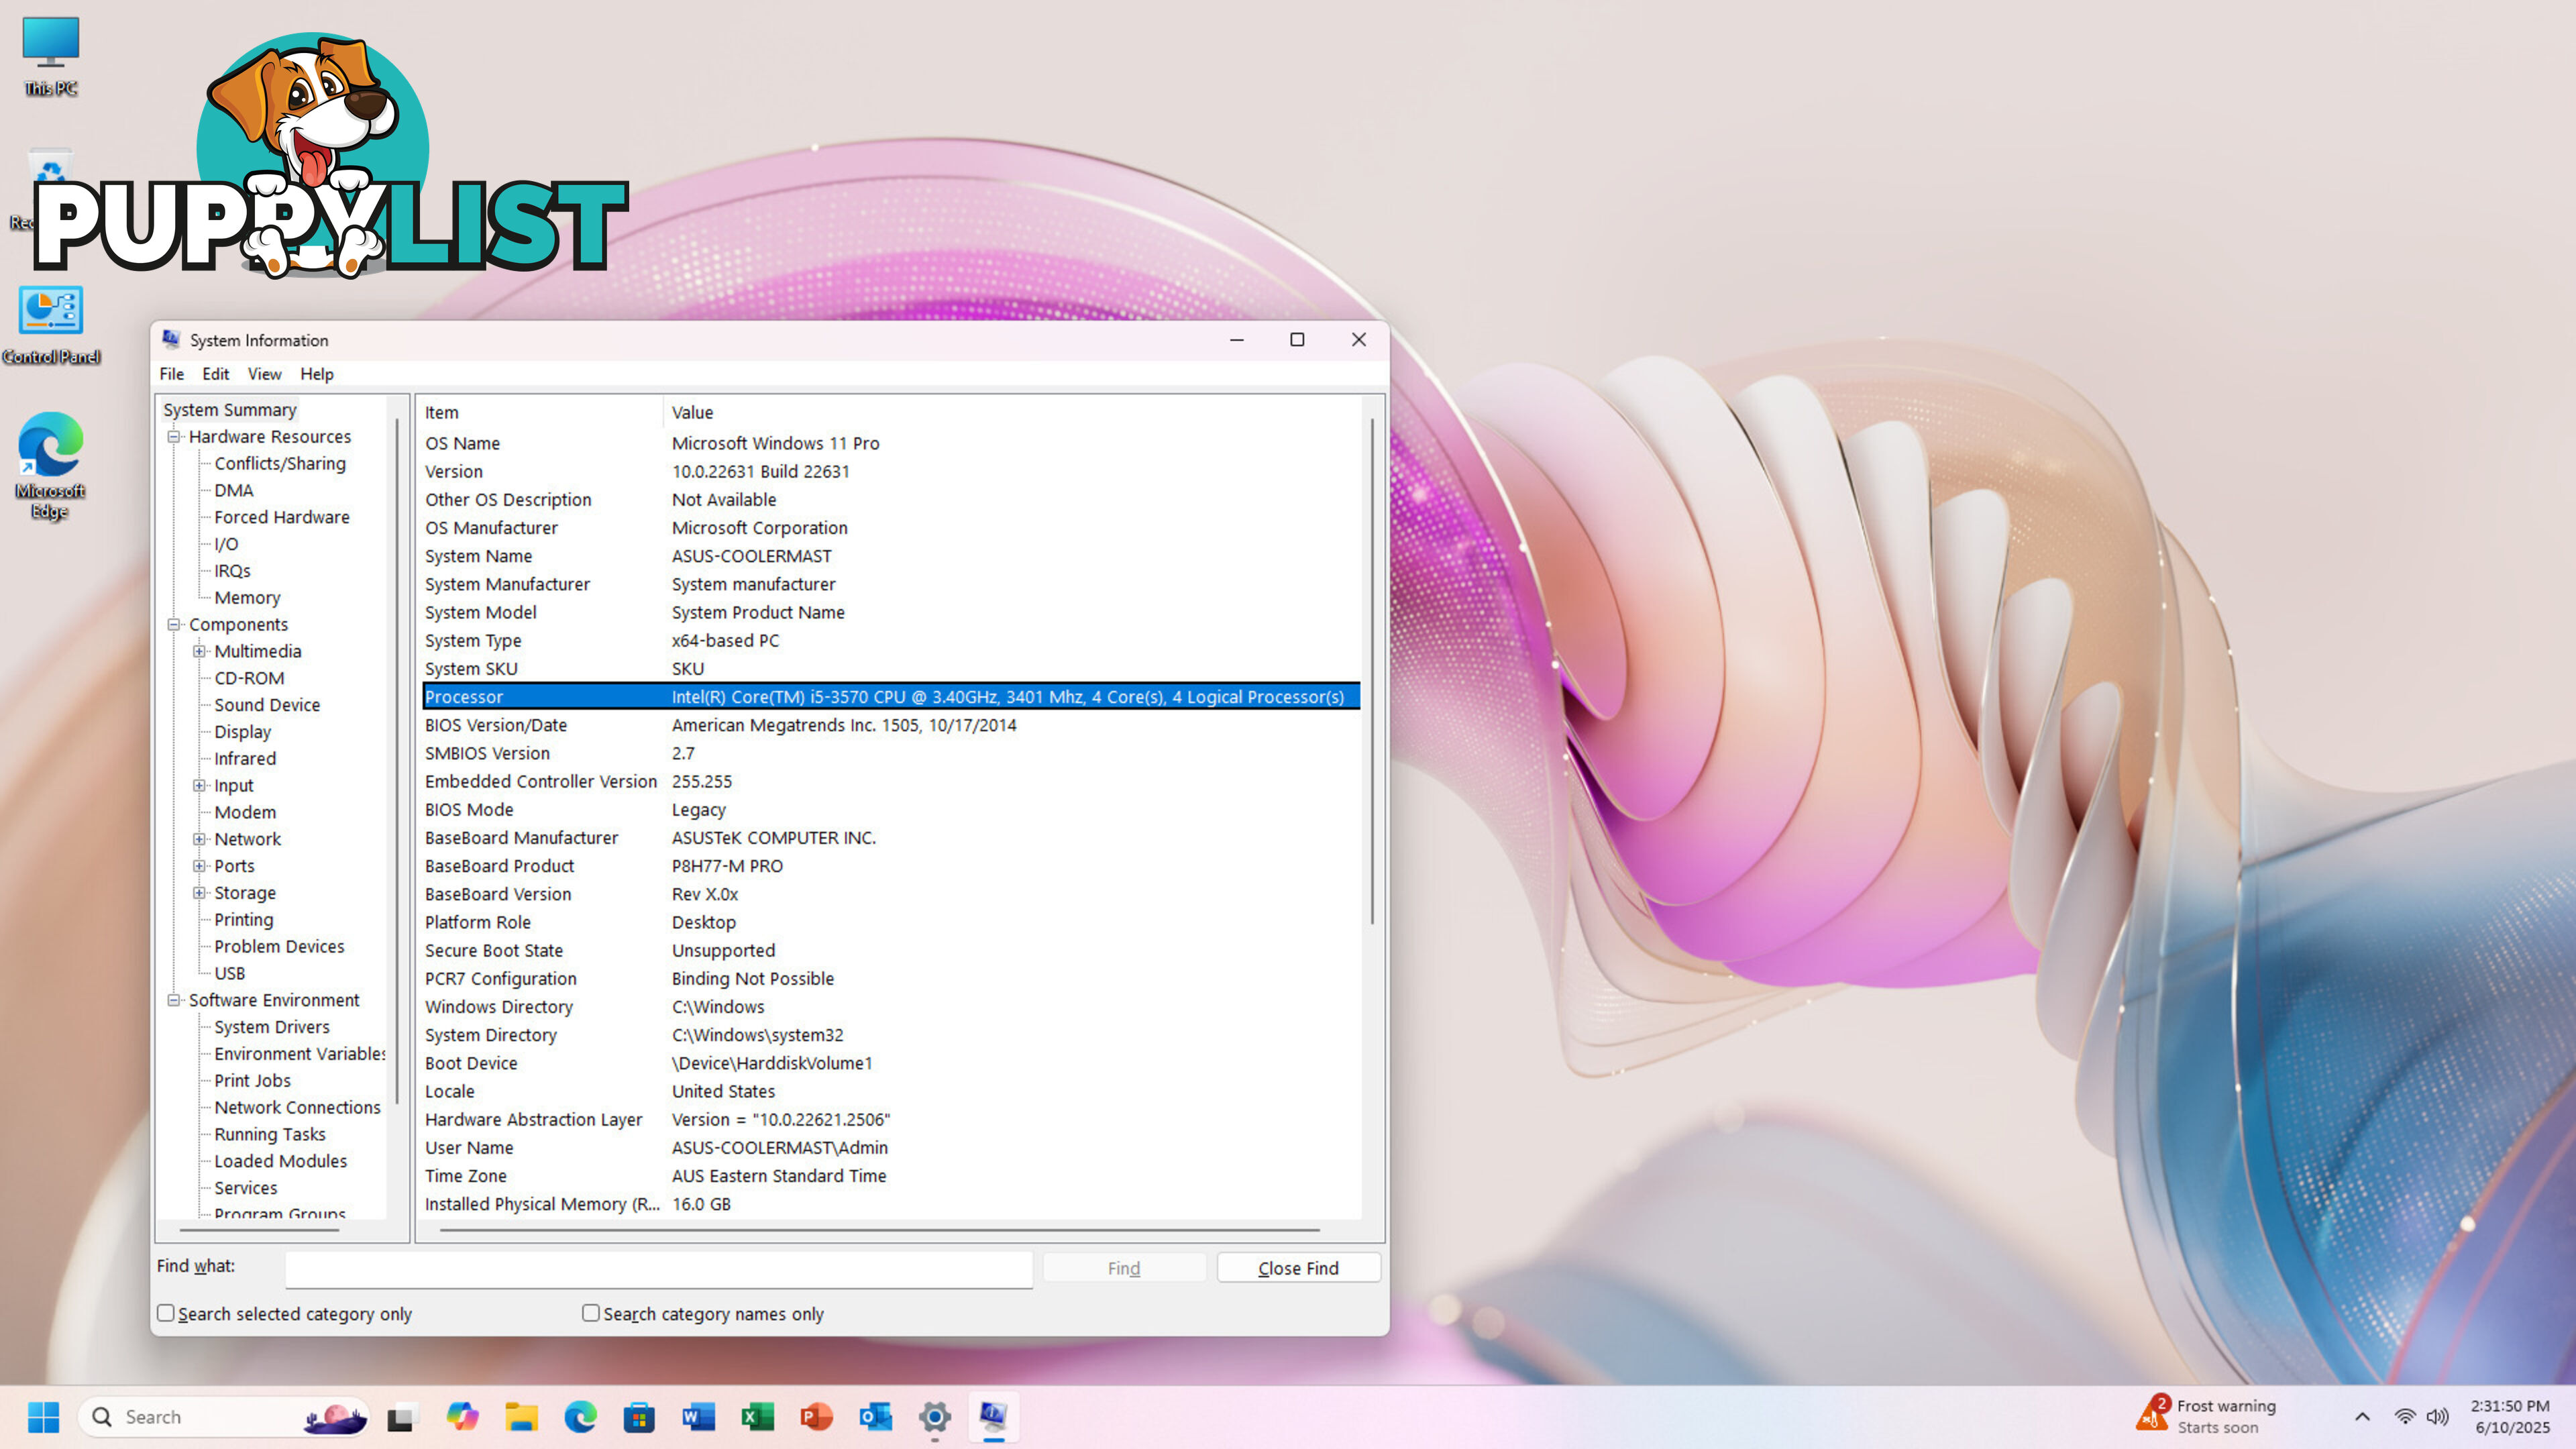Select System Summary in the tree
This screenshot has height=1449, width=2576.
pos(230,410)
